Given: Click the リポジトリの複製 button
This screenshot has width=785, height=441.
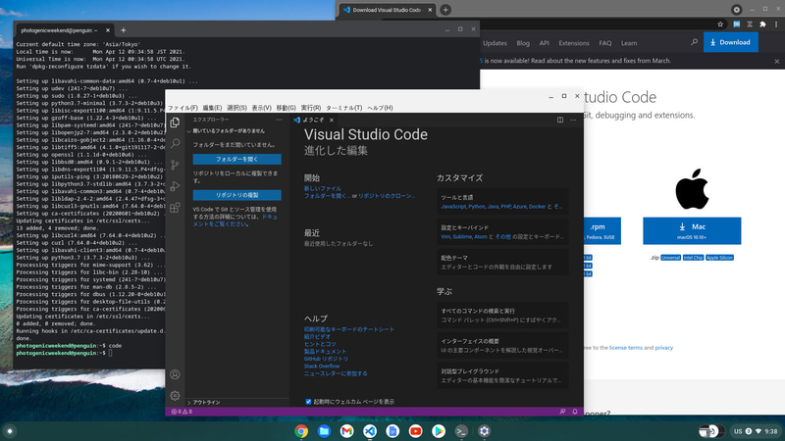Looking at the screenshot, I should [x=236, y=195].
